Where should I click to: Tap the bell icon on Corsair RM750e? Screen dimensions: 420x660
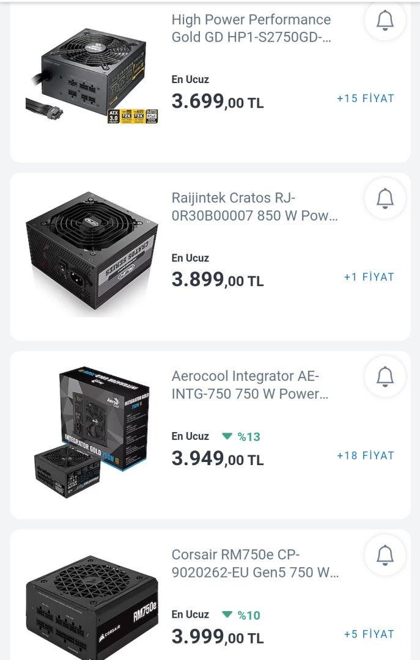pos(385,555)
